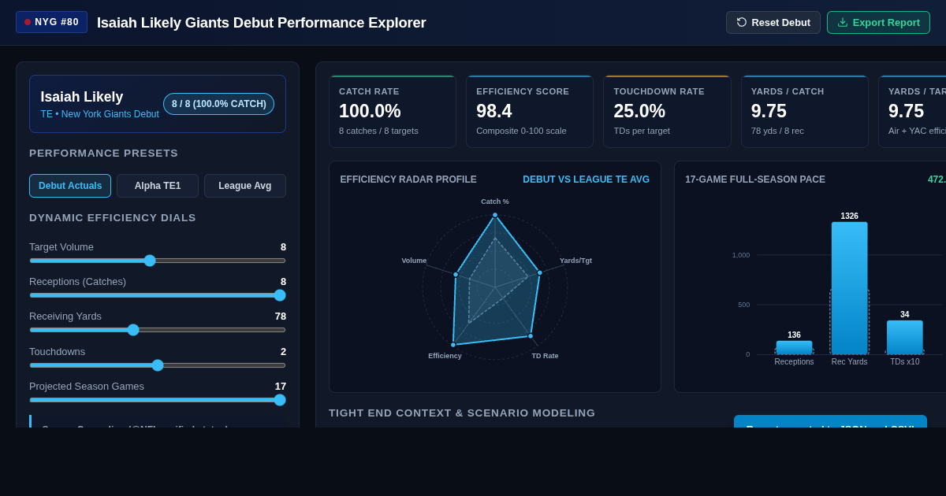Click the download icon in Export Report
Viewport: 946px width, 496px height.
pos(843,22)
